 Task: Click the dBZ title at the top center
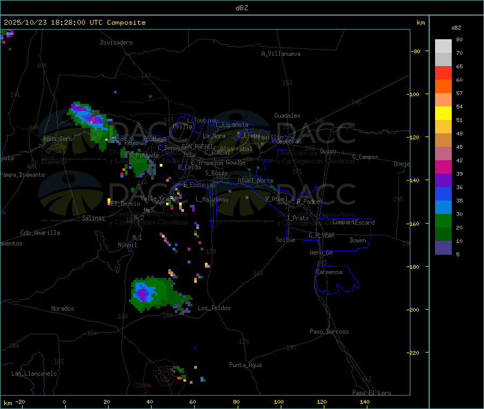[x=241, y=8]
